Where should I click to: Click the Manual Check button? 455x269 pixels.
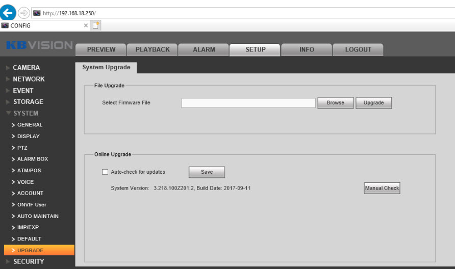[382, 189]
